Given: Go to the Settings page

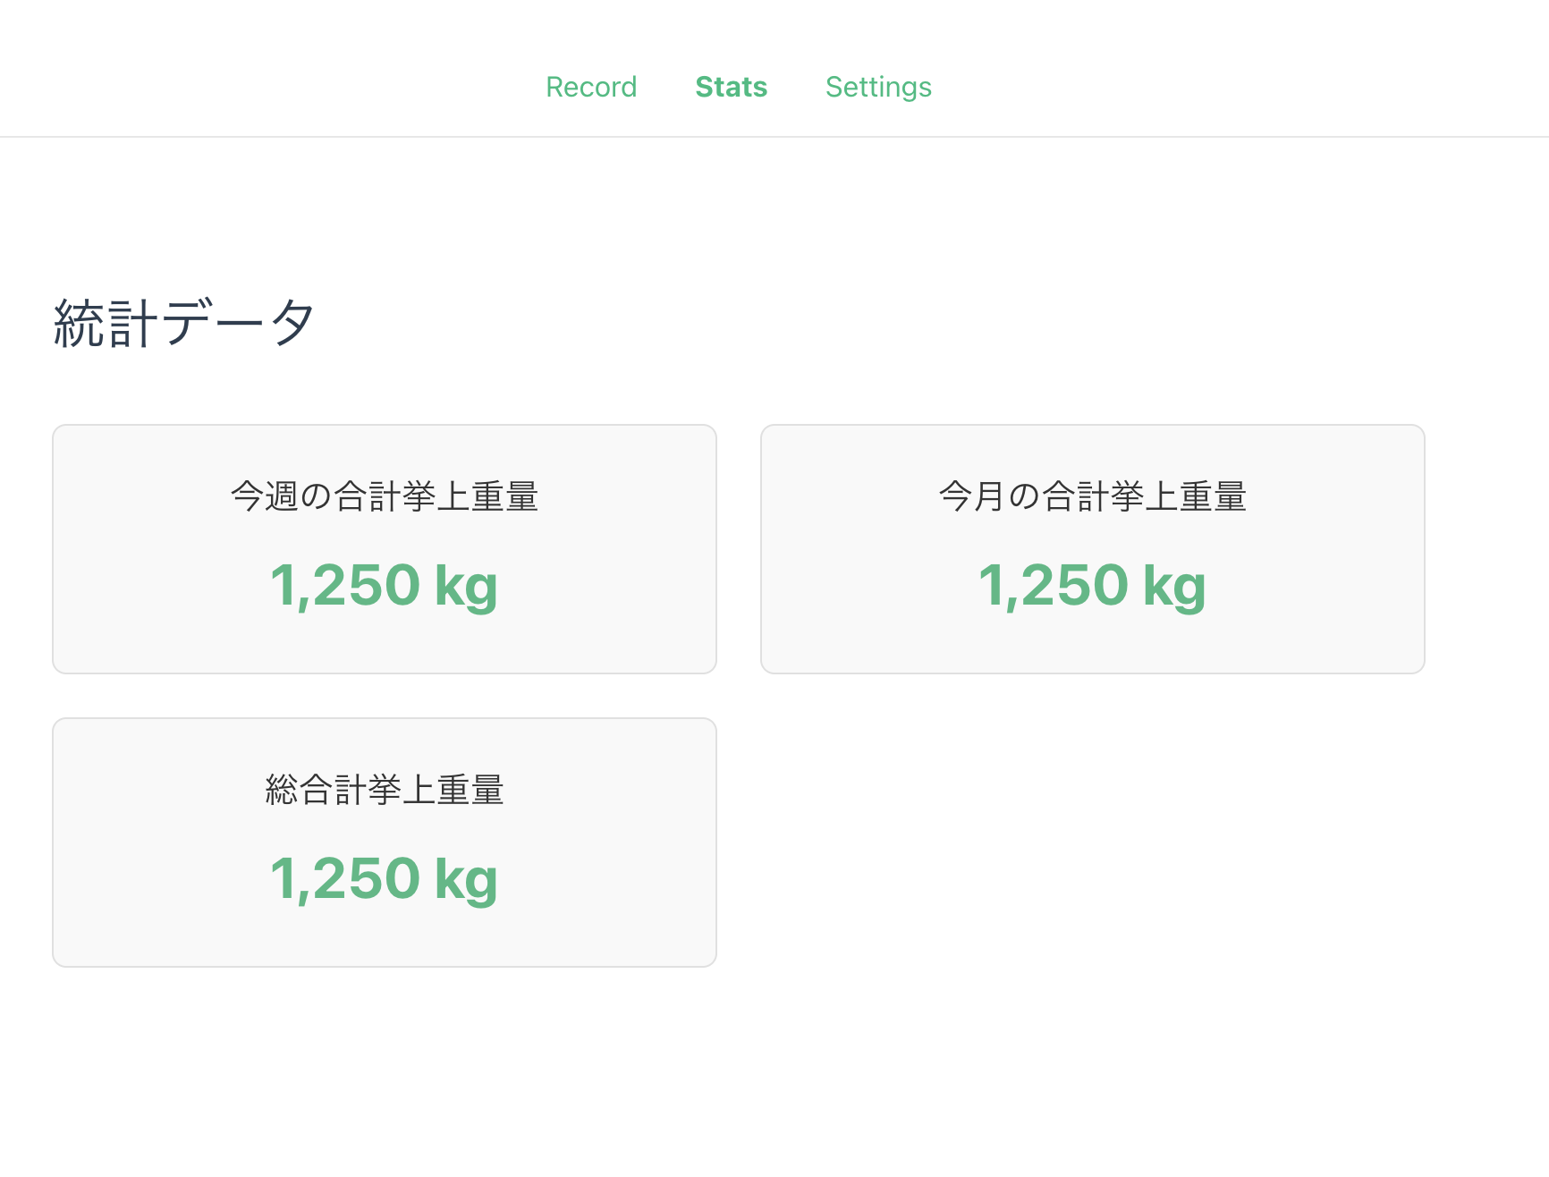Looking at the screenshot, I should (x=878, y=87).
